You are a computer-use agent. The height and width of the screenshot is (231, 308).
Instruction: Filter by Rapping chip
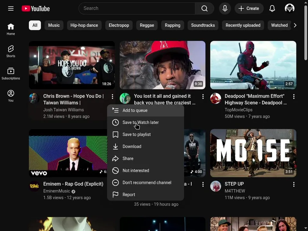click(173, 25)
